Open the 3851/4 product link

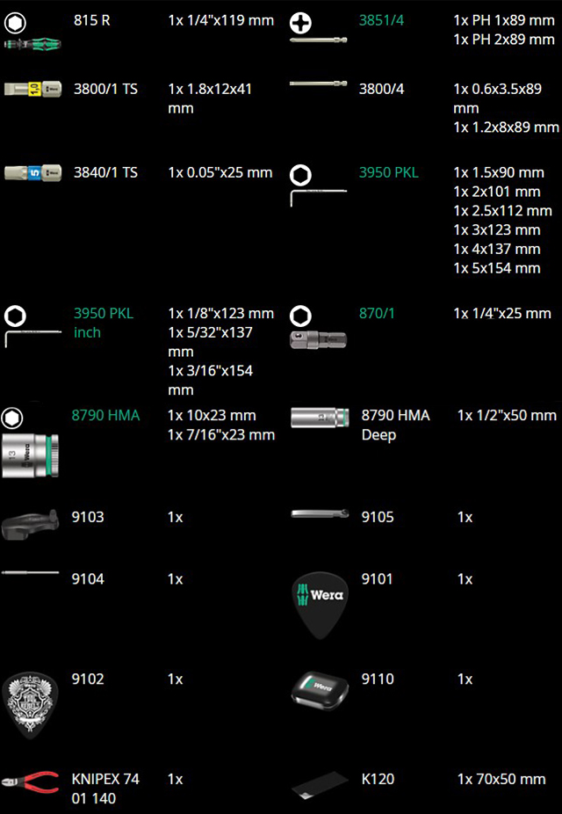click(x=381, y=20)
